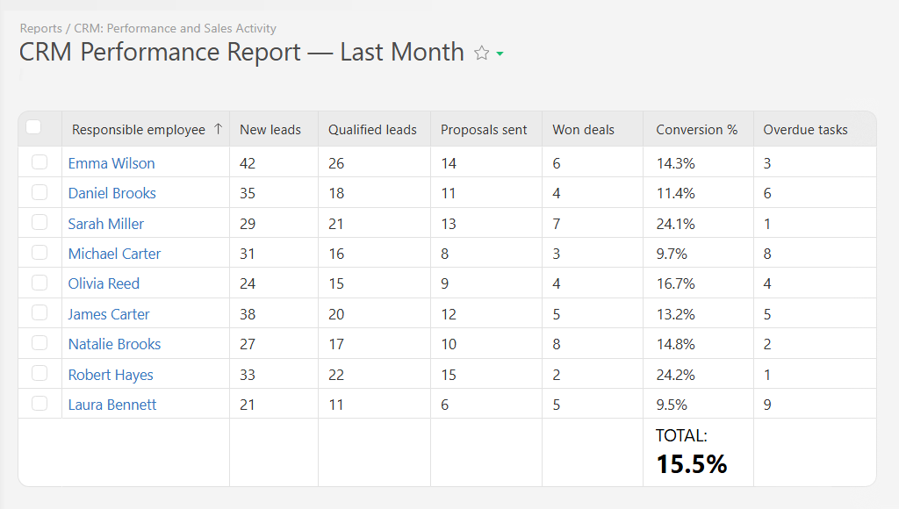This screenshot has height=509, width=899.
Task: Open Sarah Miller employee link
Action: coord(106,224)
